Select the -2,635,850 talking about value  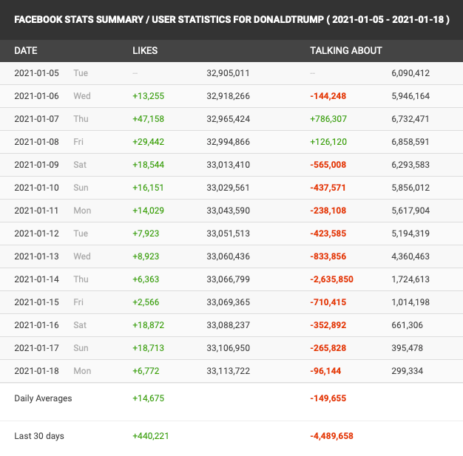[331, 279]
